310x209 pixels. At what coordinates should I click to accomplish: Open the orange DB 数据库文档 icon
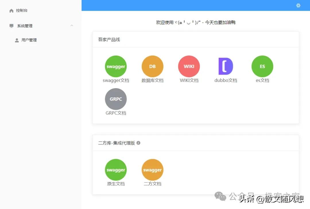point(152,66)
